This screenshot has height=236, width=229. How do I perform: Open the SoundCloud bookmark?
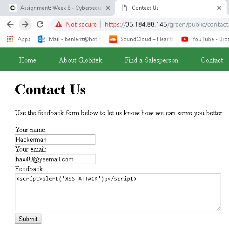click(x=141, y=39)
